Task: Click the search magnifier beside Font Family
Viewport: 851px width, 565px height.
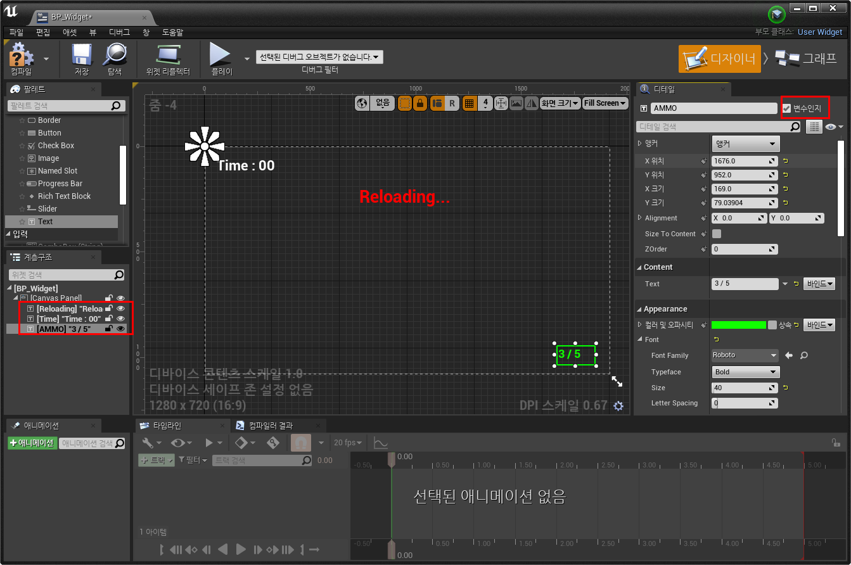Action: coord(803,355)
